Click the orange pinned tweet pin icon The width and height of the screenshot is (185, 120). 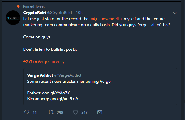18,6
